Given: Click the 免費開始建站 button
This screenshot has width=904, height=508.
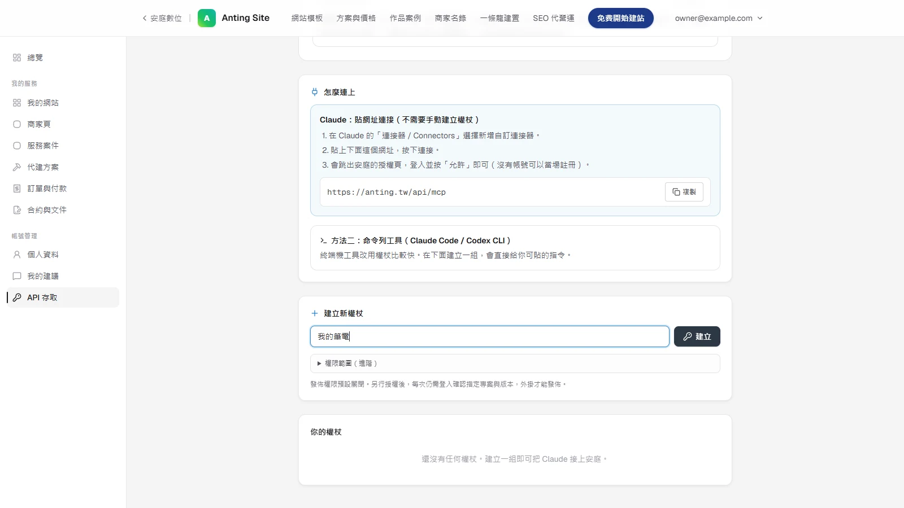Looking at the screenshot, I should 621,18.
